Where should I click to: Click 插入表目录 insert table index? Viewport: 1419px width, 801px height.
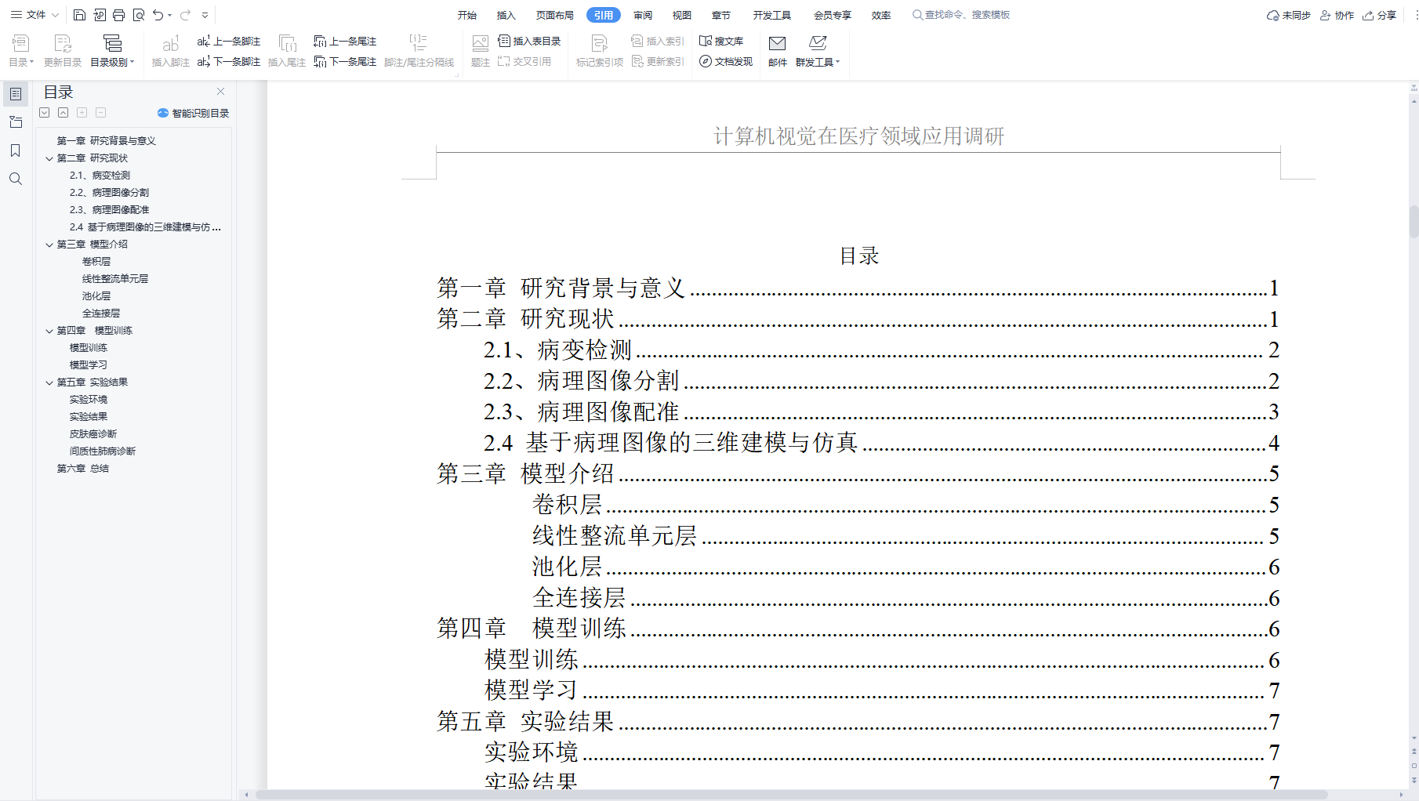530,41
